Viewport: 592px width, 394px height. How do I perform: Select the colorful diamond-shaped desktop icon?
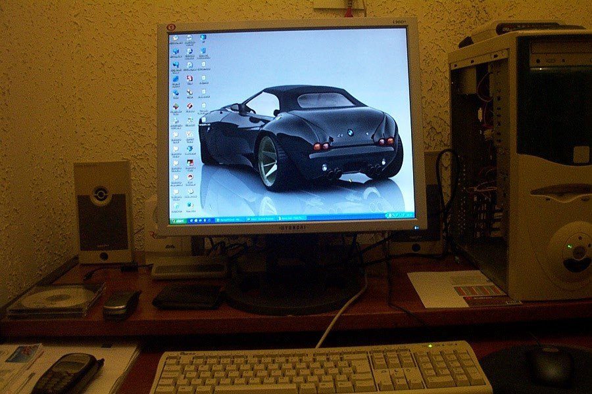point(176,106)
